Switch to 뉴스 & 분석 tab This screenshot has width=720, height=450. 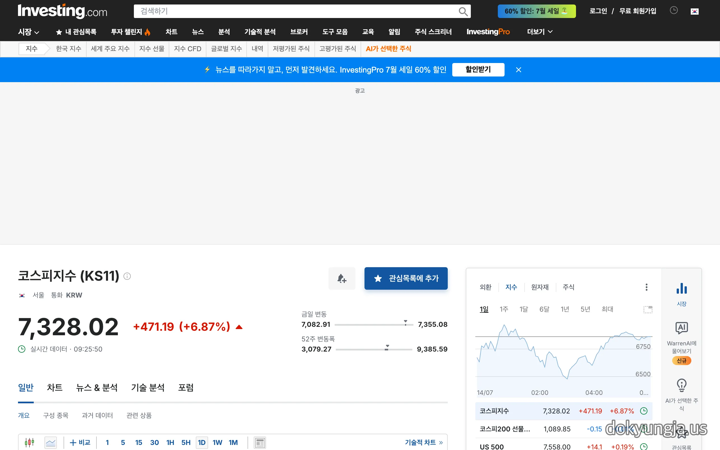pos(97,388)
